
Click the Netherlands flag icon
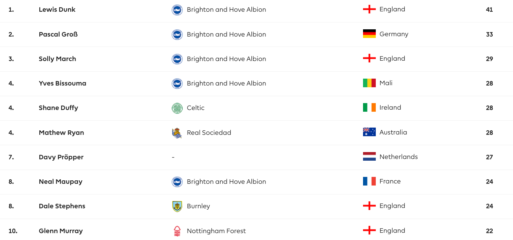369,157
